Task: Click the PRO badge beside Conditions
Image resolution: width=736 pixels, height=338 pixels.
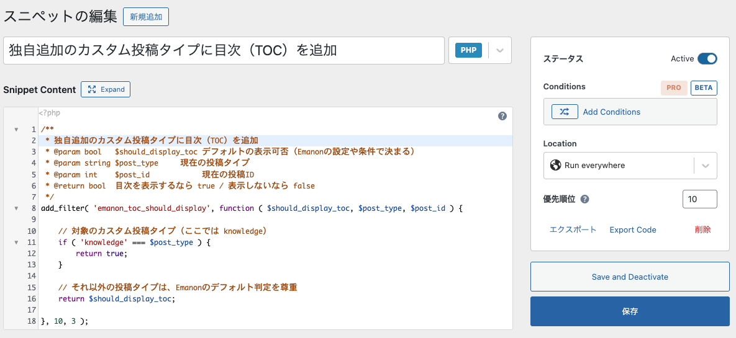Action: 673,87
